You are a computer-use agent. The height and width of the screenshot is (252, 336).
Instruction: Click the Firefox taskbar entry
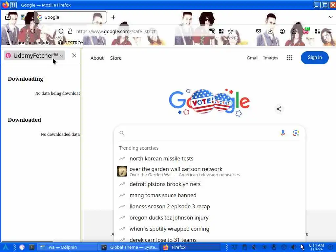tap(190, 247)
